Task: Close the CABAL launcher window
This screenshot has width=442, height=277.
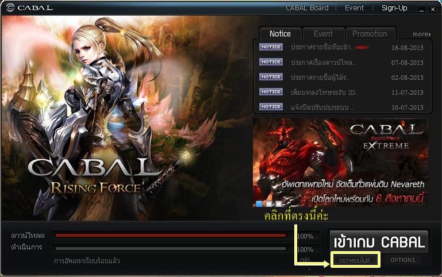Action: [433, 9]
